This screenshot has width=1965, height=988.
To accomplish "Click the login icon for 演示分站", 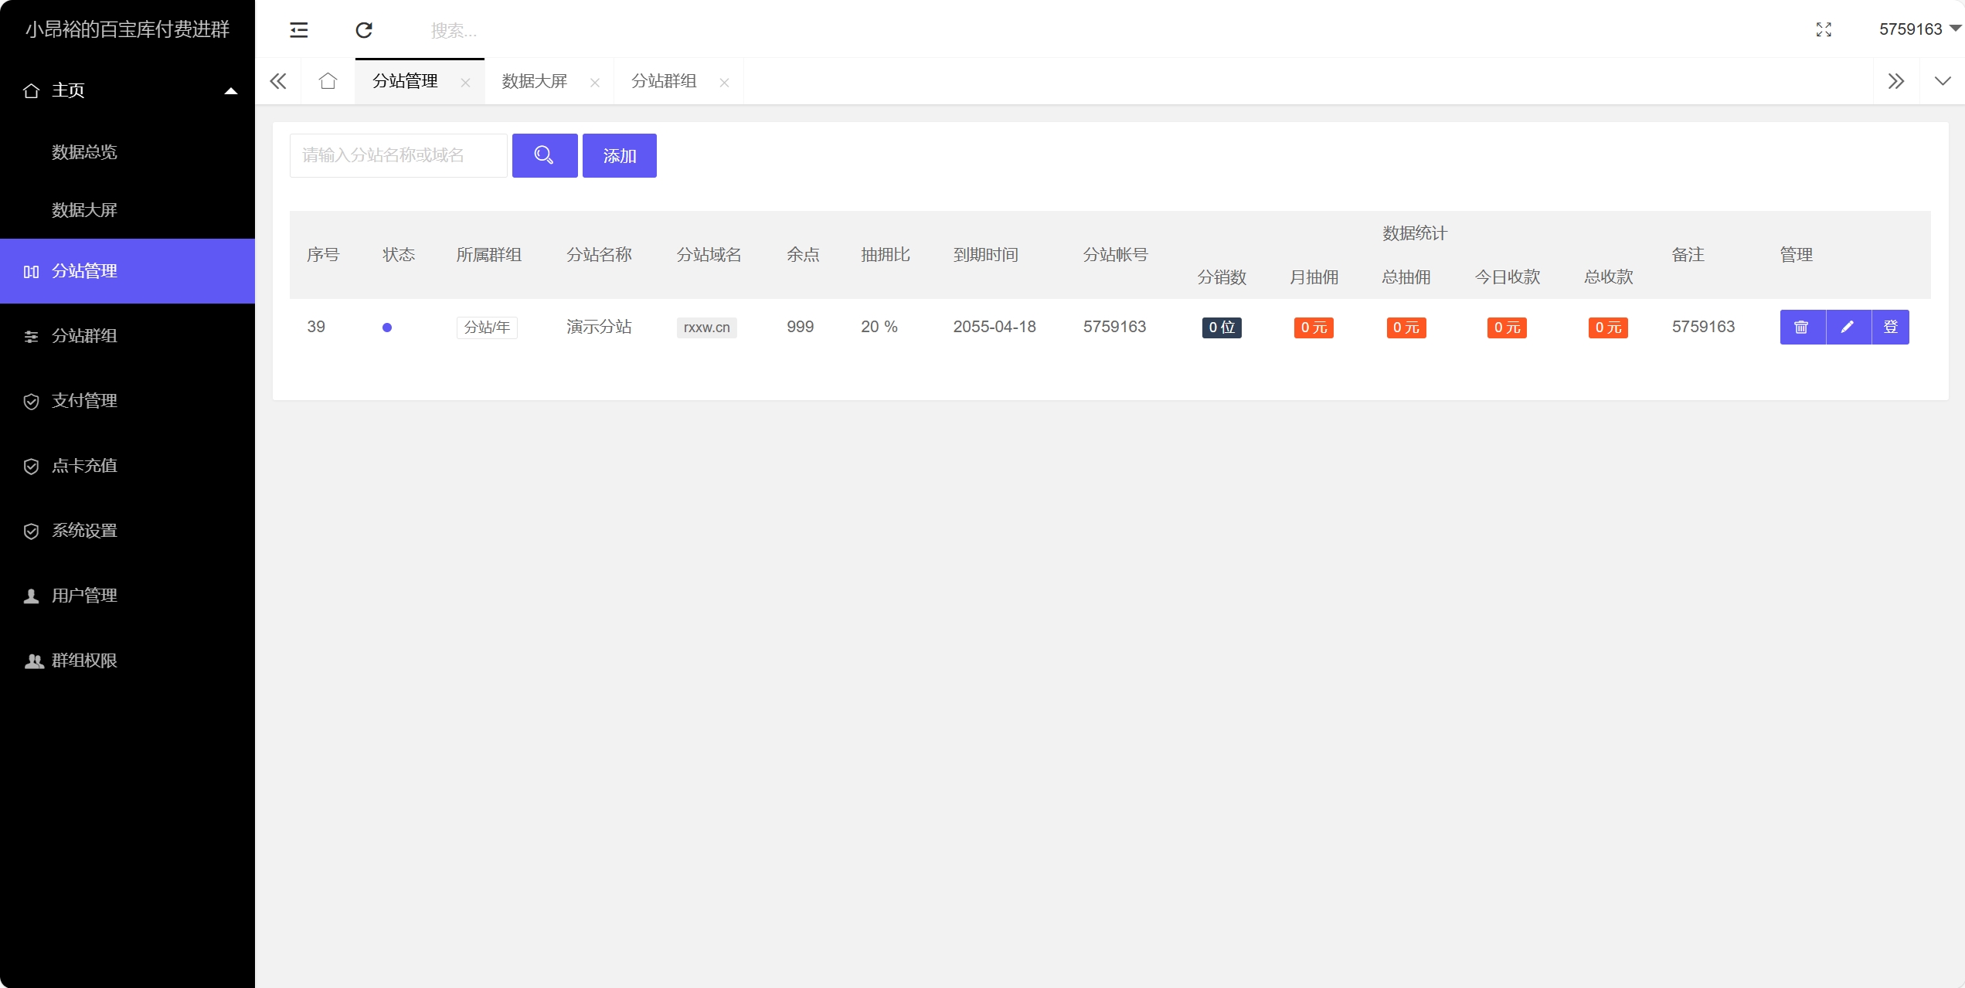I will [1889, 327].
